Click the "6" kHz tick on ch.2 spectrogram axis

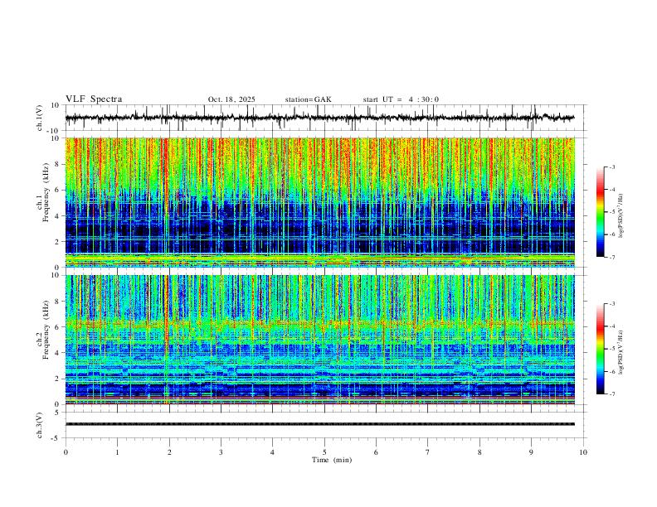point(57,326)
